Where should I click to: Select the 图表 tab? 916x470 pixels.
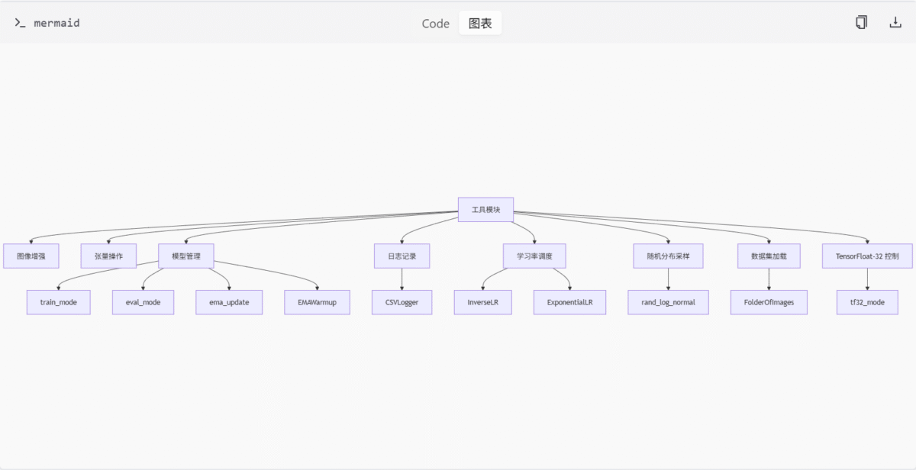point(480,24)
